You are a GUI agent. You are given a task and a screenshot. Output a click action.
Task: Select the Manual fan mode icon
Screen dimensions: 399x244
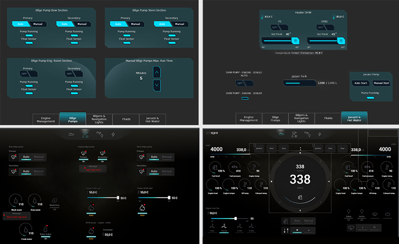point(223,225)
